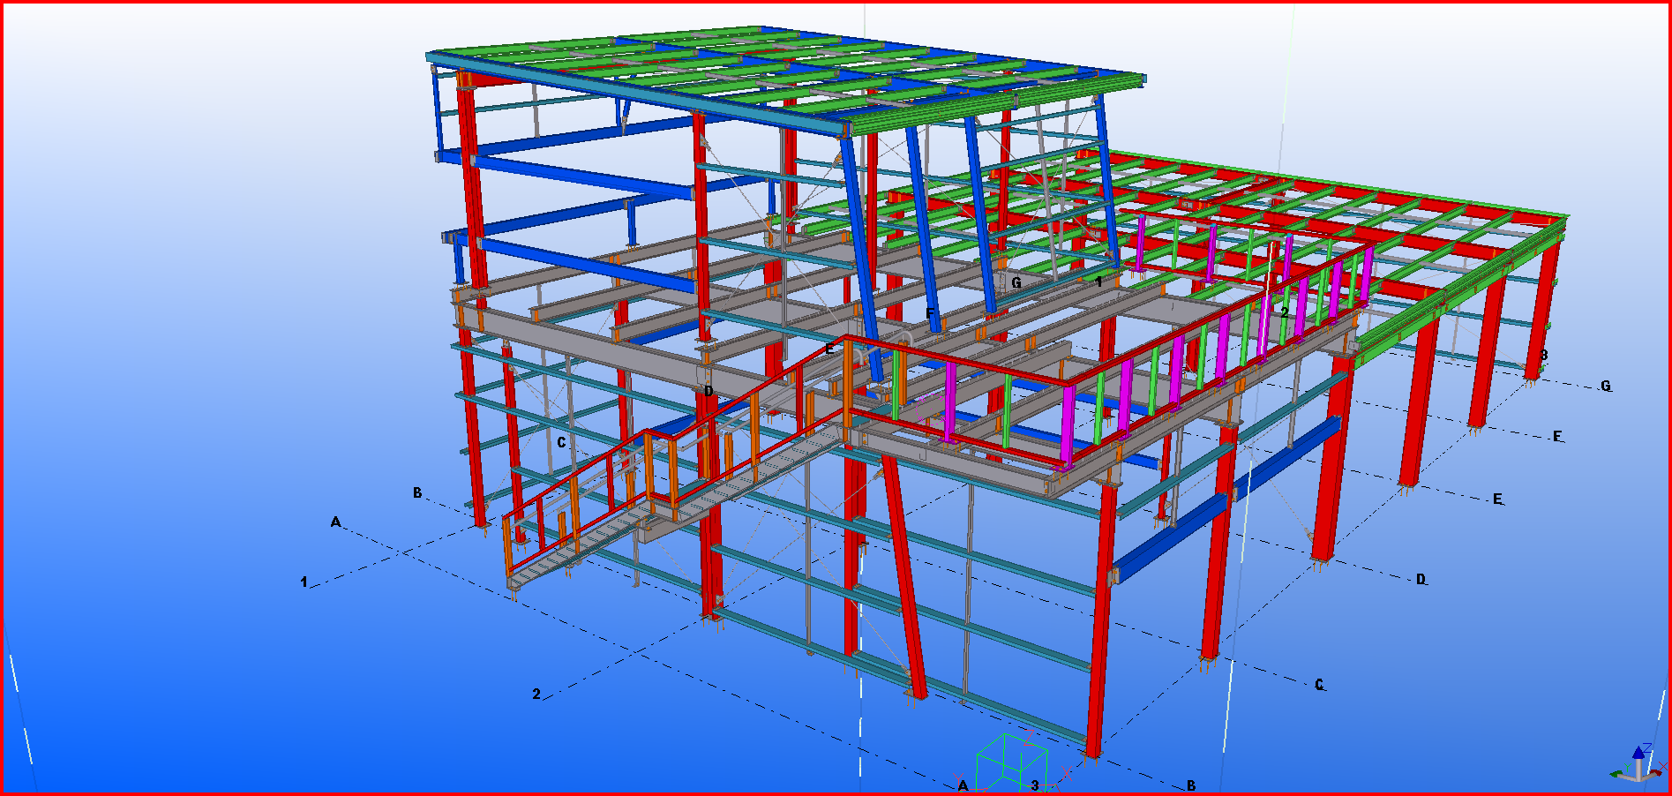Click grid label F at right gridline end
The image size is (1672, 796).
[1557, 436]
